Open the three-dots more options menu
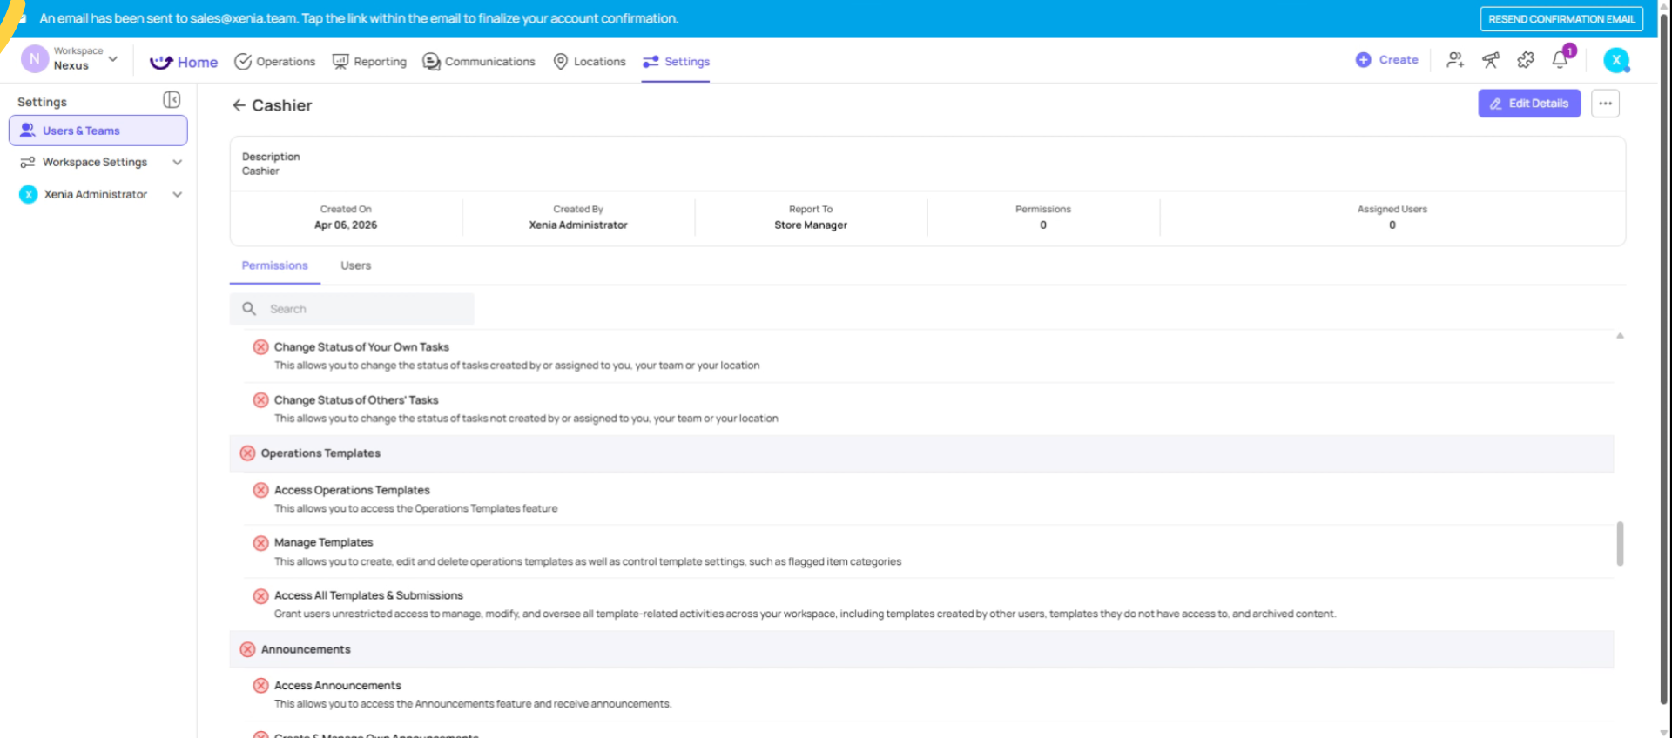The image size is (1672, 738). coord(1605,104)
